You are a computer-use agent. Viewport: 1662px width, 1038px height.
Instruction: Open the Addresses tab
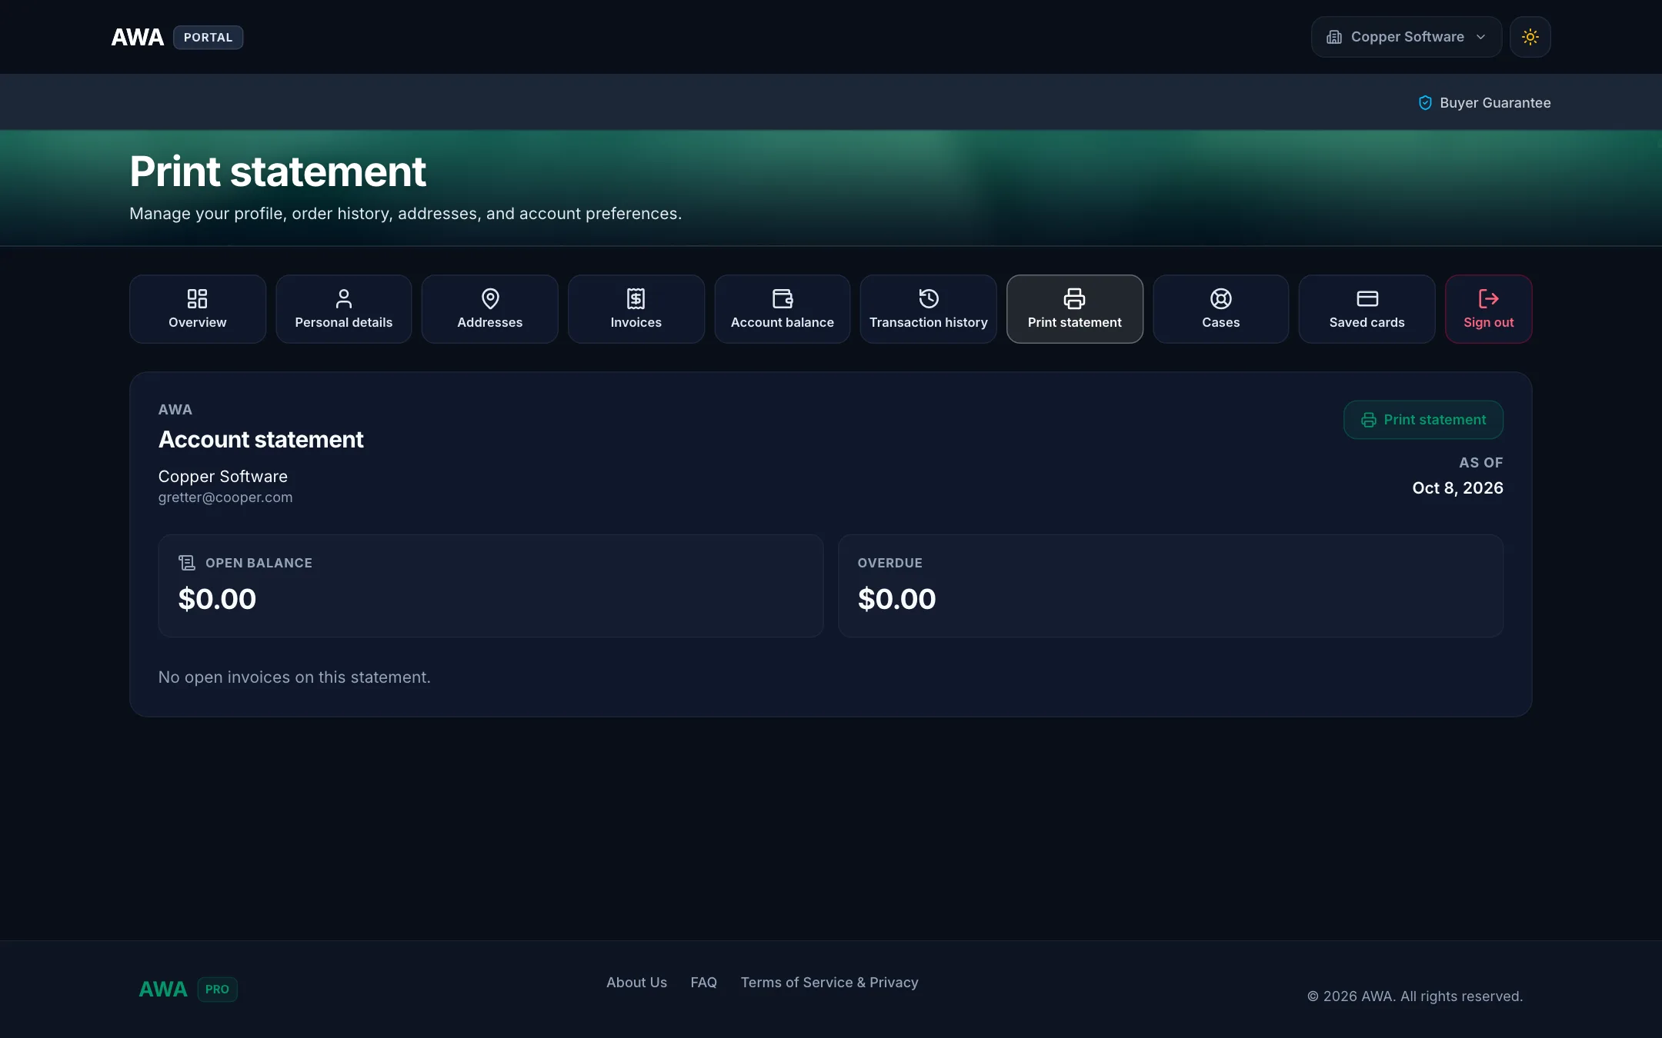(x=490, y=309)
